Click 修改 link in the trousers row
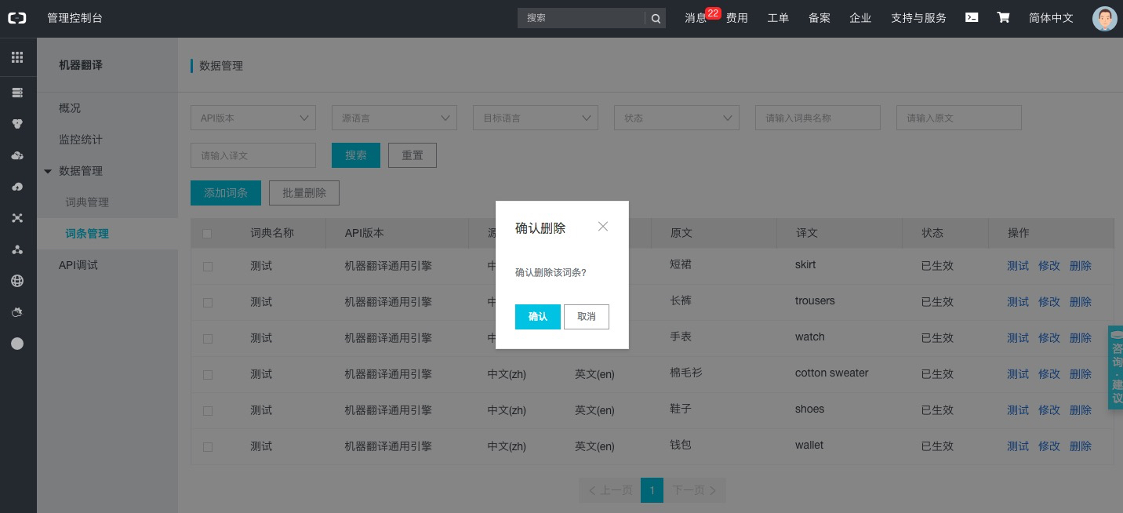 tap(1049, 302)
